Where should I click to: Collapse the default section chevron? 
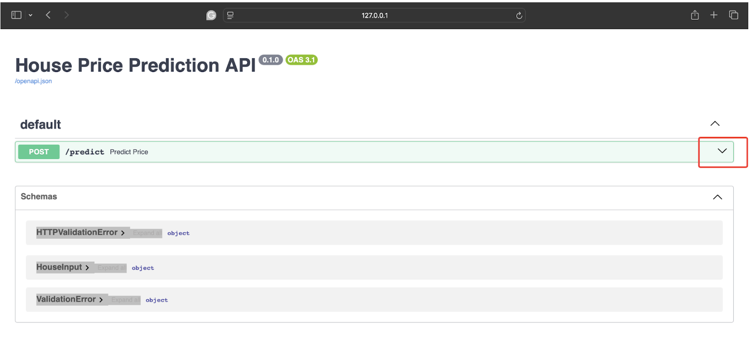pos(714,124)
